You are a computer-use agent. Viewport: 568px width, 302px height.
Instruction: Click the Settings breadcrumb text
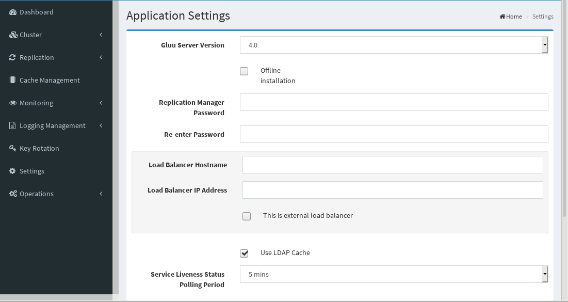(x=543, y=17)
